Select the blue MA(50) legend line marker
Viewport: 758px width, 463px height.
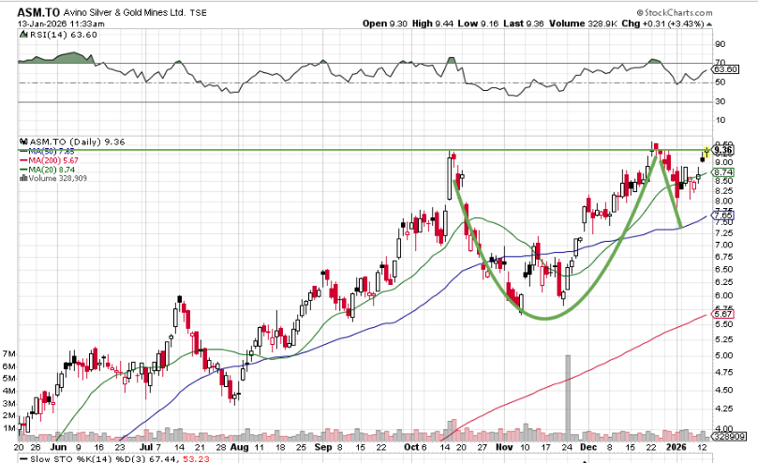point(23,152)
